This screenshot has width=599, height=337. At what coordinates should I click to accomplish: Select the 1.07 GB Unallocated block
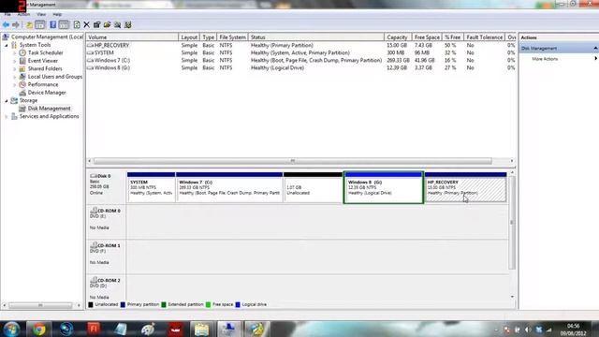point(314,187)
